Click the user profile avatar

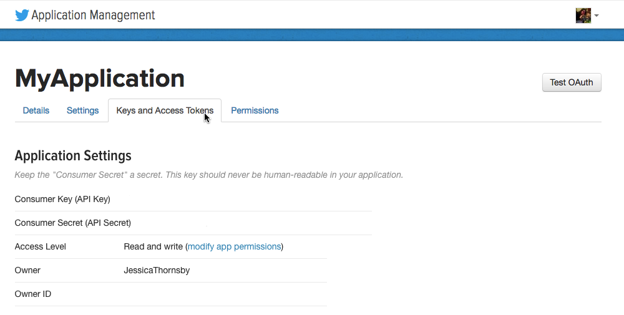tap(583, 16)
